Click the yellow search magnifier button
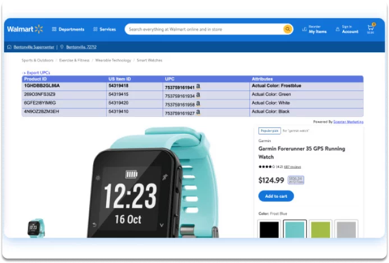 (x=287, y=29)
